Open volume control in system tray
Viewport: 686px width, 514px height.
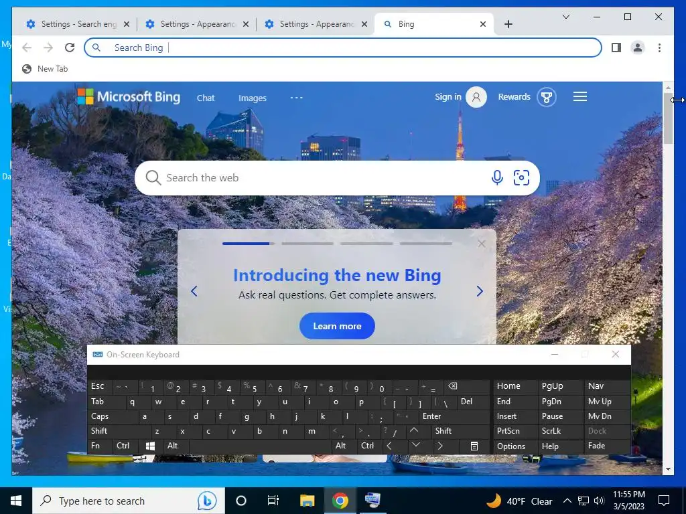[600, 501]
